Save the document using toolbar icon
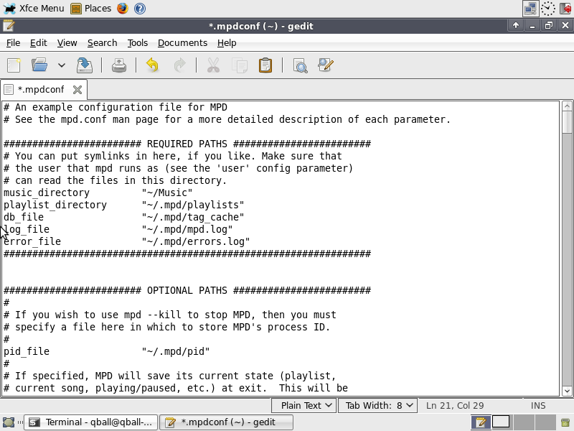The width and height of the screenshot is (574, 431). (x=85, y=65)
